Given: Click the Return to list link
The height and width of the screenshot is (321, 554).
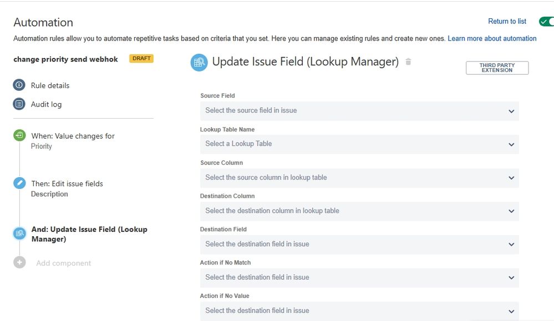Looking at the screenshot, I should 507,21.
